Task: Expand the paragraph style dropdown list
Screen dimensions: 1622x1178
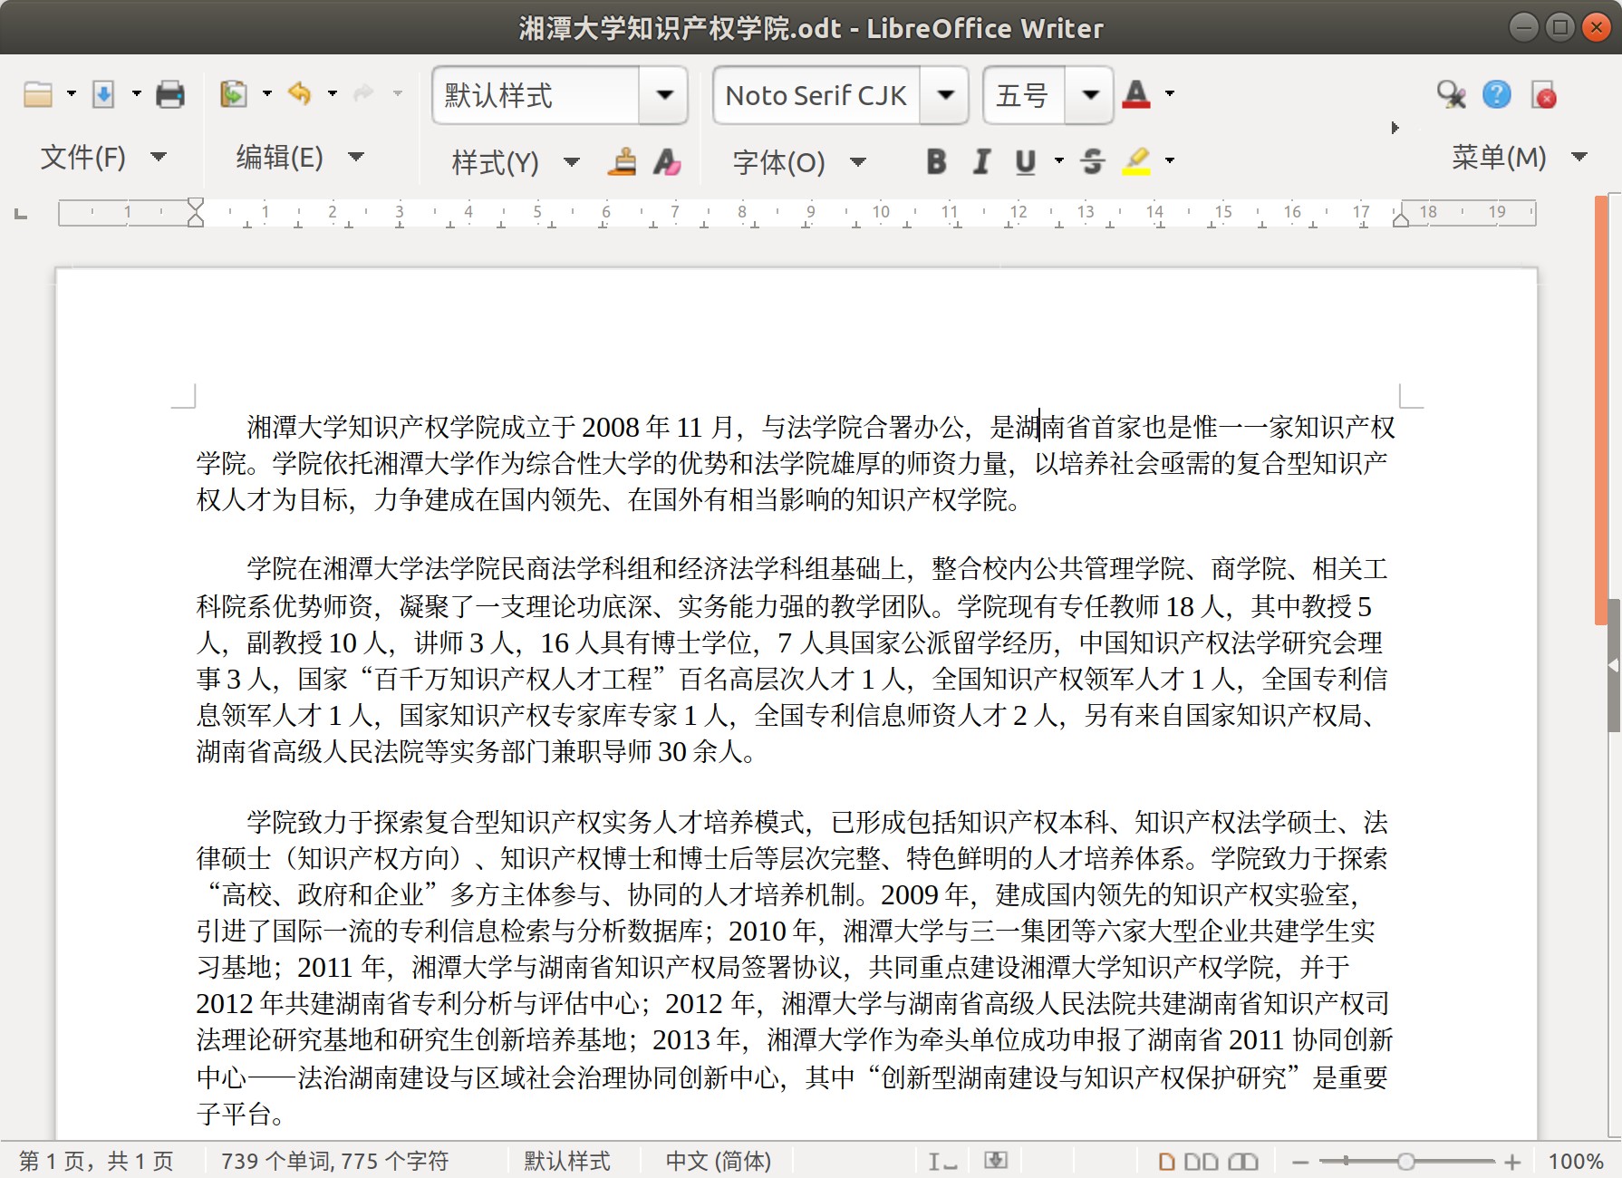Action: [x=664, y=95]
